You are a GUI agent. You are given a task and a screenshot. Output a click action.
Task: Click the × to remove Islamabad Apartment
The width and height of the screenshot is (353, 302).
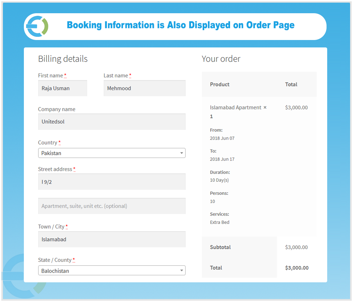tap(265, 107)
